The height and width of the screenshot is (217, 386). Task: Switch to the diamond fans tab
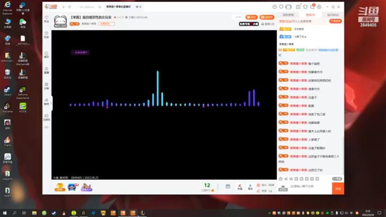click(333, 15)
